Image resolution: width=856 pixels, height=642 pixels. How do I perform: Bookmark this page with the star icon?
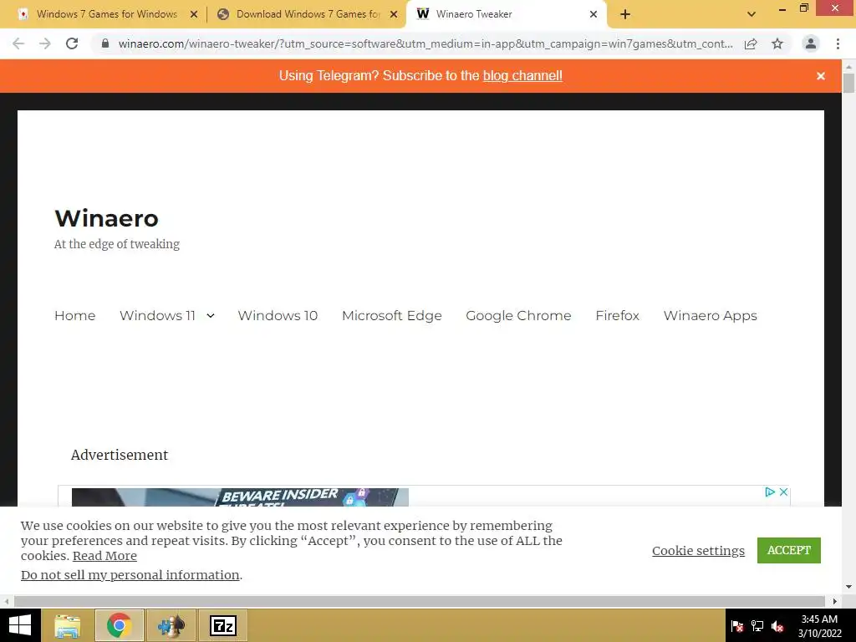tap(777, 43)
